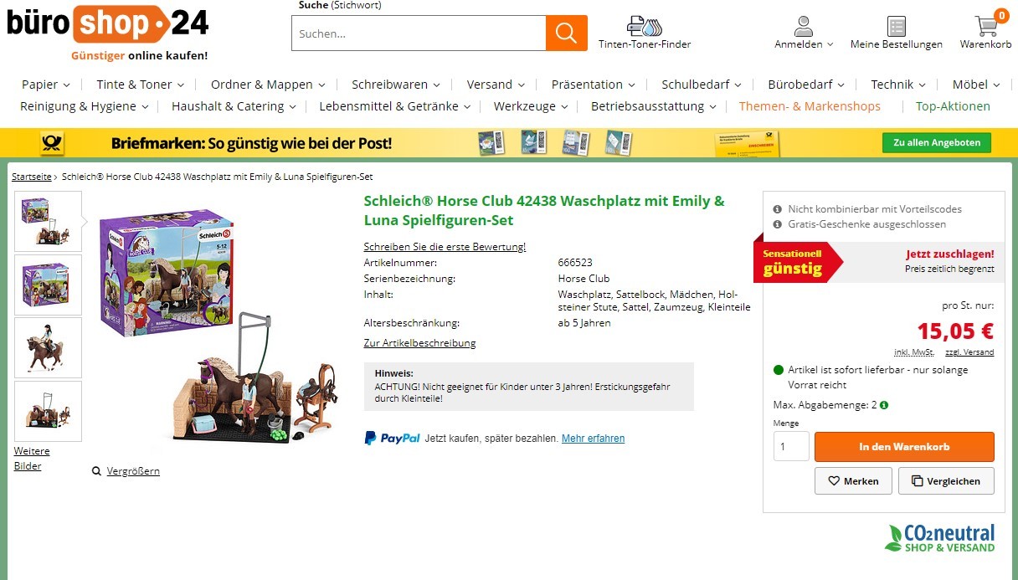This screenshot has height=580, width=1018.
Task: Select the third product thumbnail with rider
Action: coord(48,347)
